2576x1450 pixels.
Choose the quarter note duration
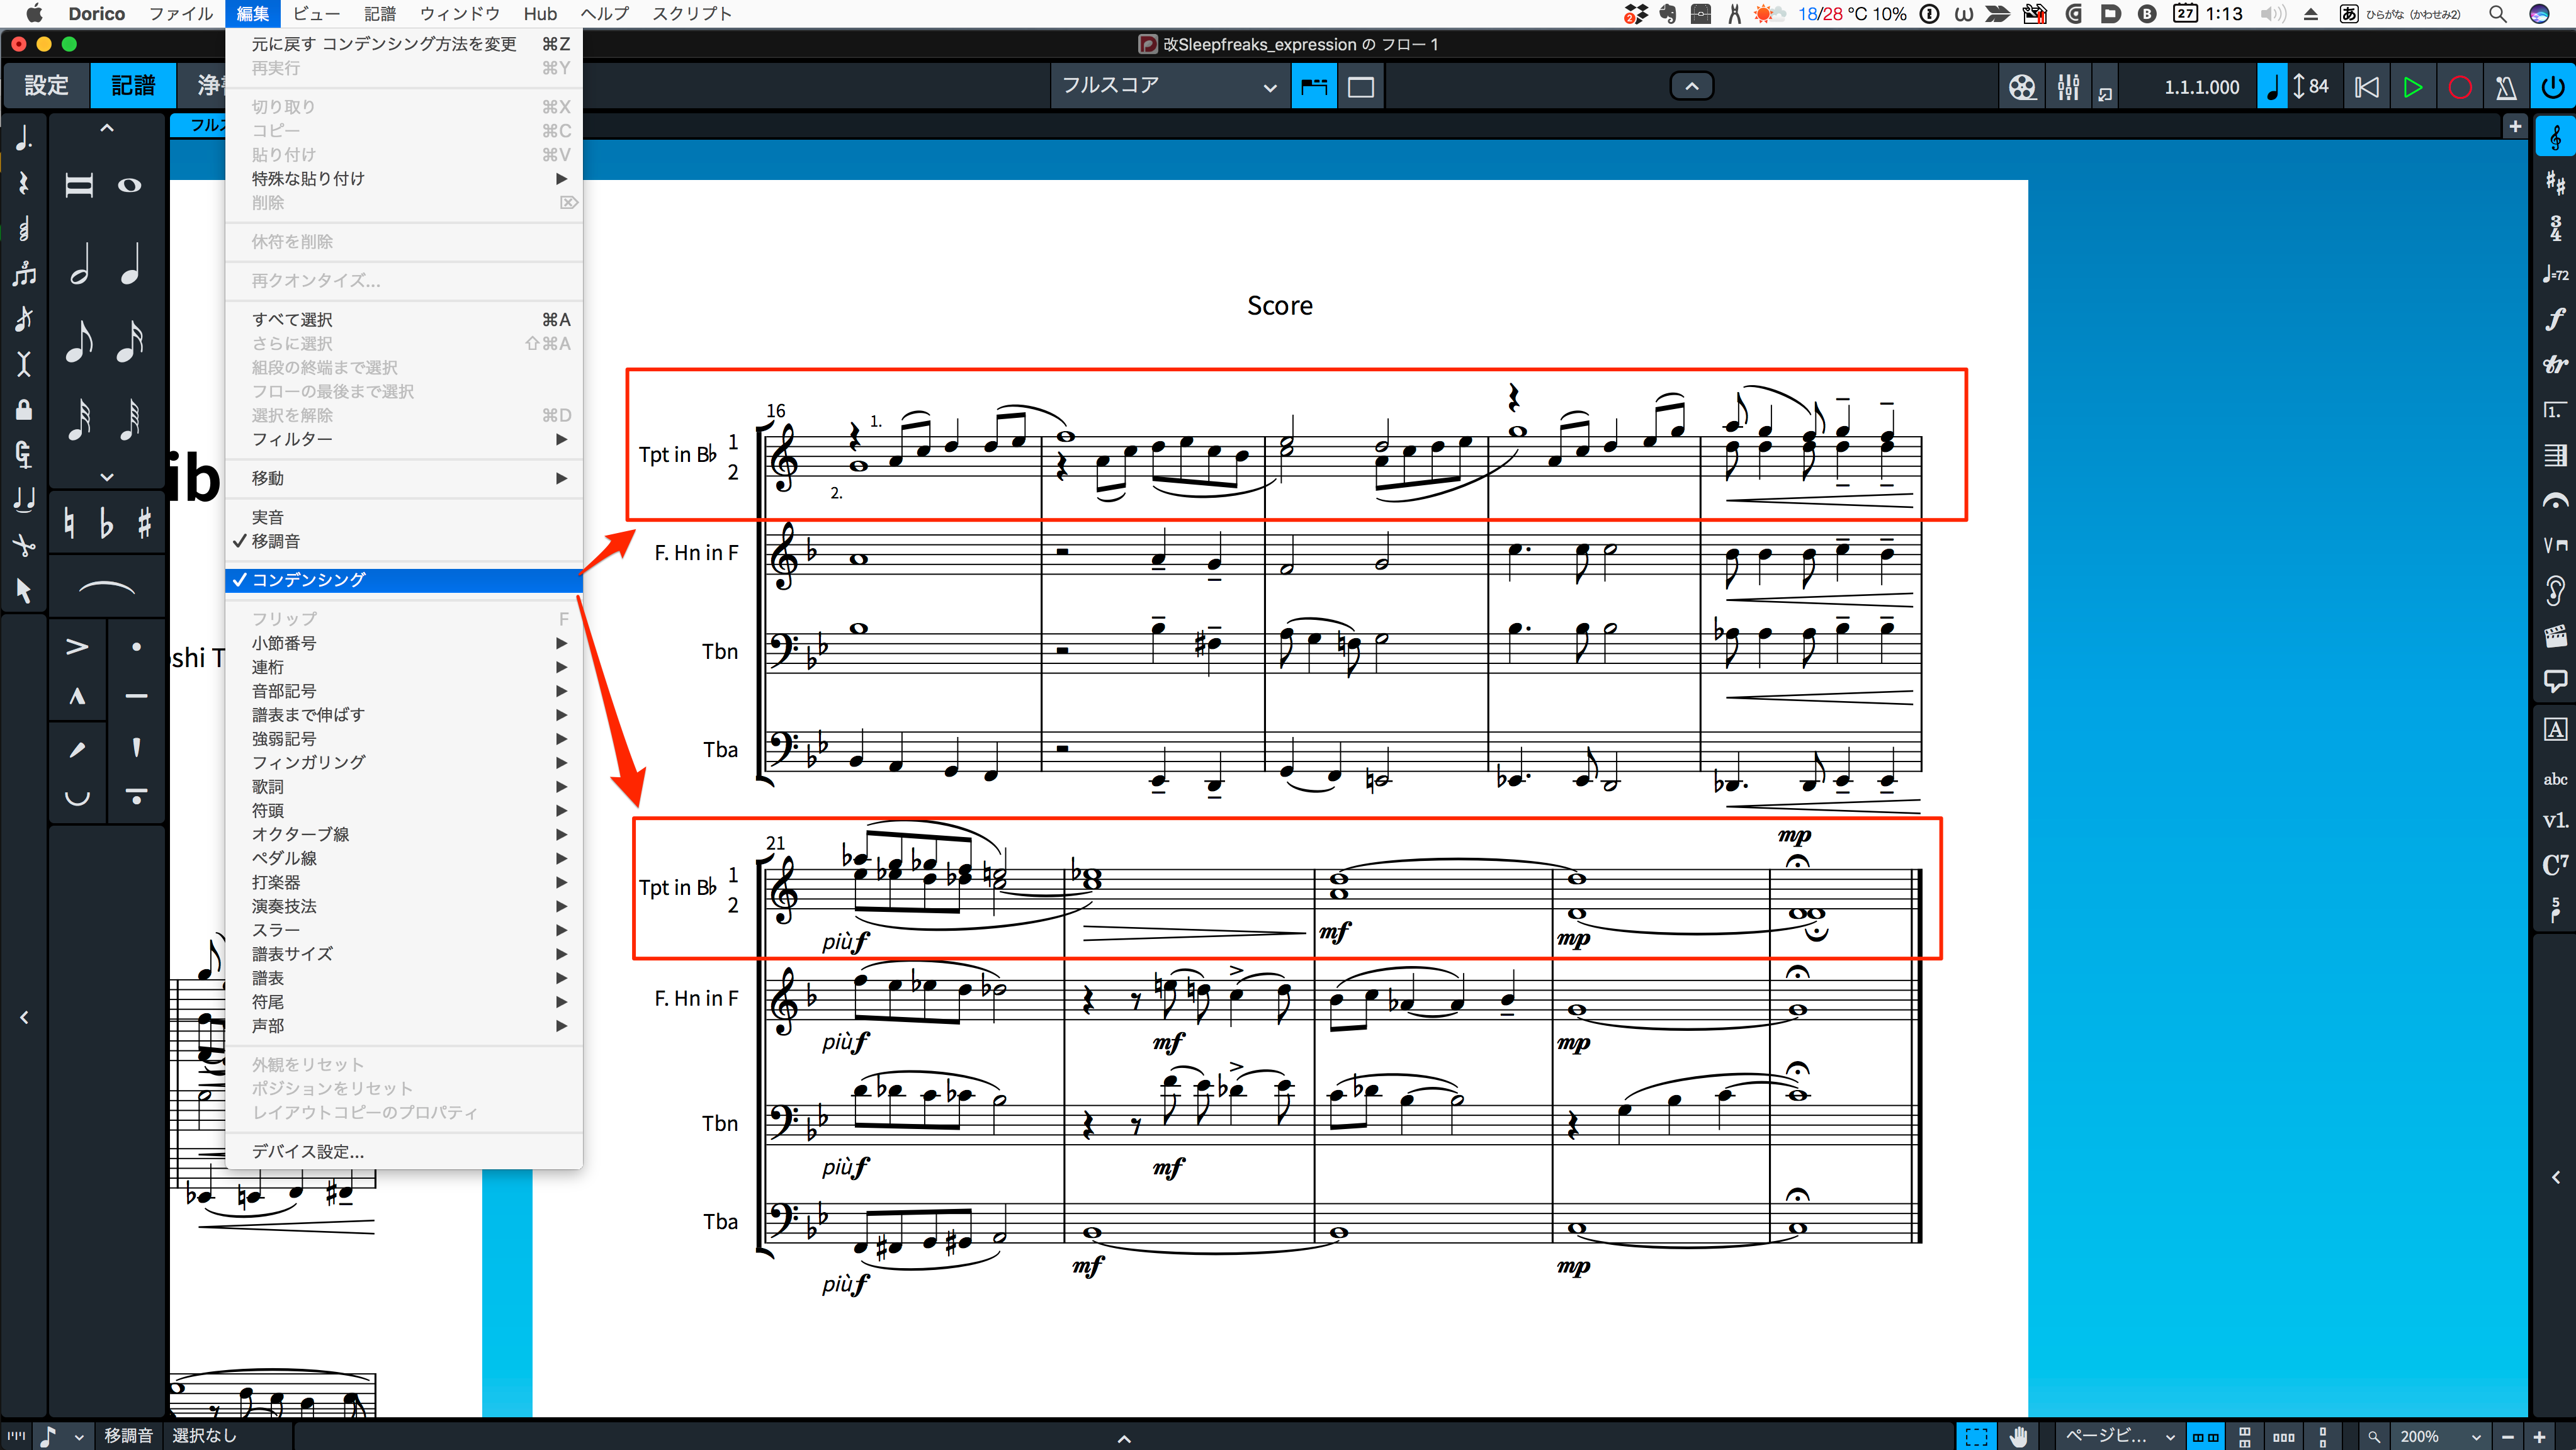pos(130,265)
